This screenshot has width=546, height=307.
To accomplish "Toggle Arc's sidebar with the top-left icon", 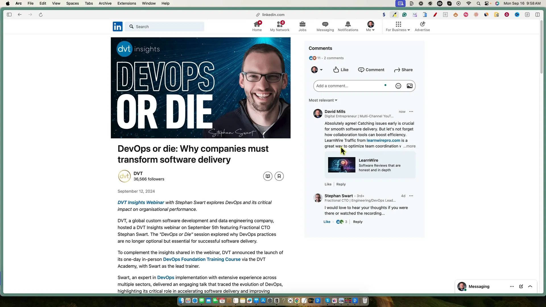I will pos(9,14).
